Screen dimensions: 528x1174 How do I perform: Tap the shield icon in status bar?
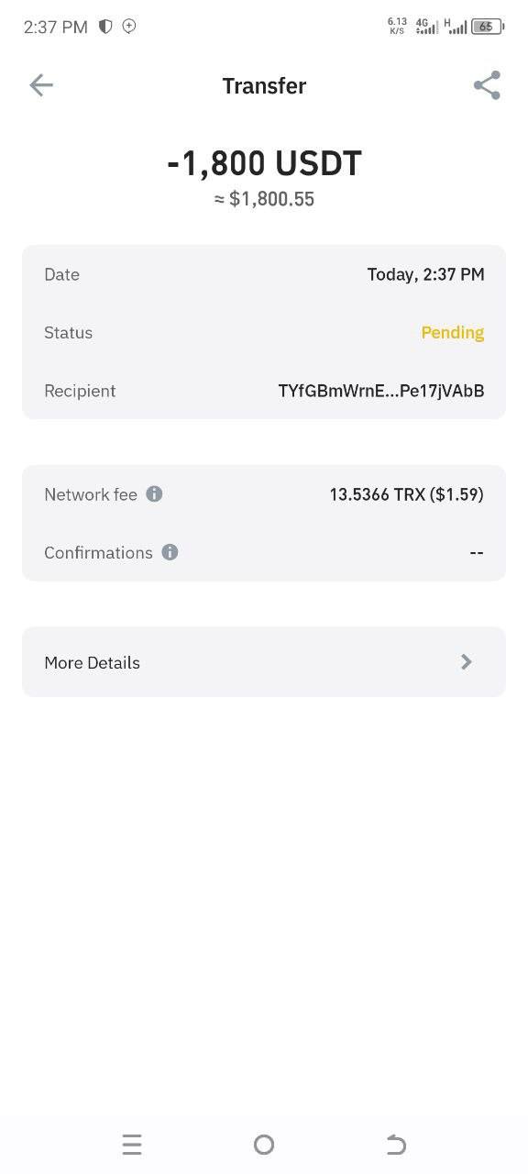click(105, 27)
